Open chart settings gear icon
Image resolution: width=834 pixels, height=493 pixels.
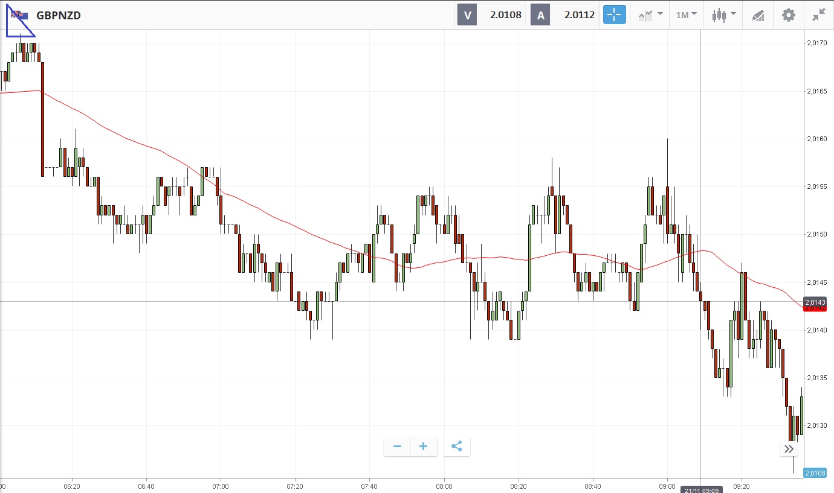(789, 15)
